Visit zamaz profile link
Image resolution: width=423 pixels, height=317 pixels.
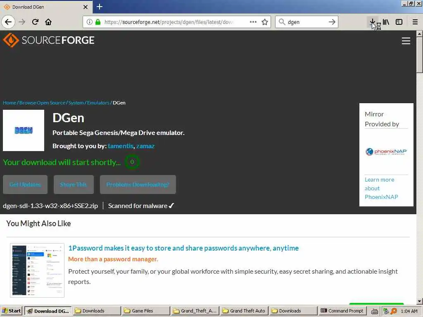click(145, 146)
